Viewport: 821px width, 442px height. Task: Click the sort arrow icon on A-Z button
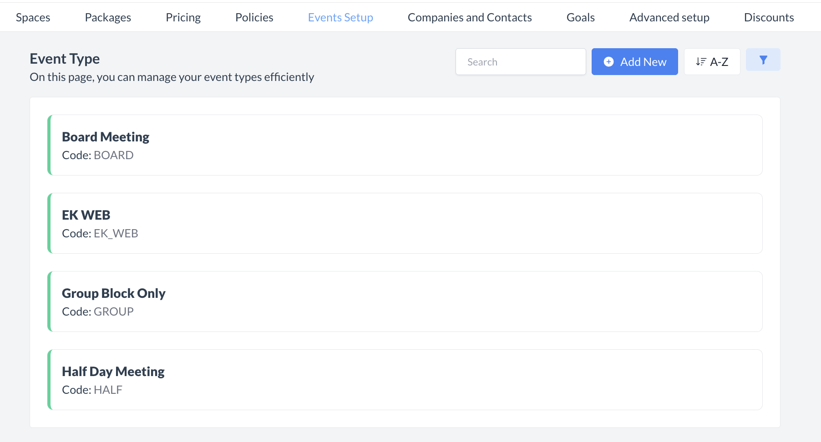[701, 61]
